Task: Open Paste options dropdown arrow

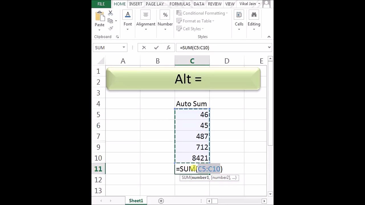Action: (x=100, y=30)
